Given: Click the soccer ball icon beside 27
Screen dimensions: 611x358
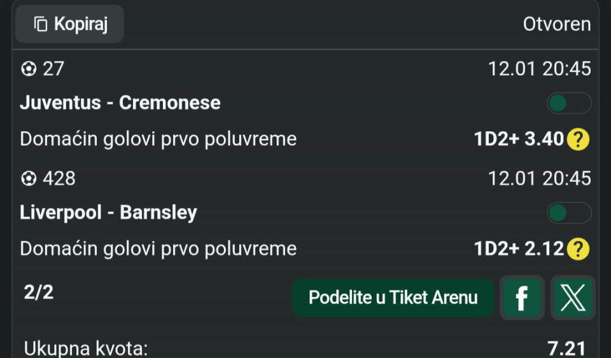Looking at the screenshot, I should 29,69.
